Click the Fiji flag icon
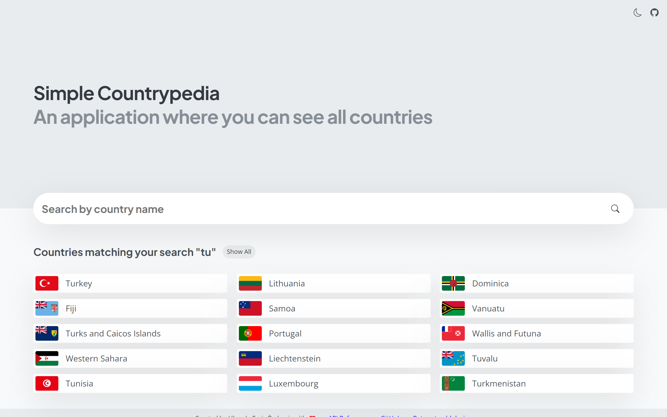Viewport: 667px width, 417px height. [47, 308]
